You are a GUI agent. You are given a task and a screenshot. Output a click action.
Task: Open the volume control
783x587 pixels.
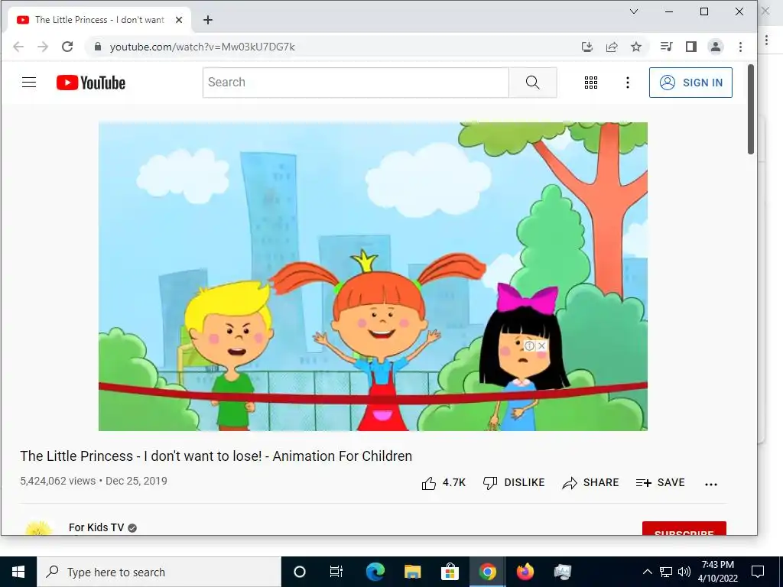point(684,572)
